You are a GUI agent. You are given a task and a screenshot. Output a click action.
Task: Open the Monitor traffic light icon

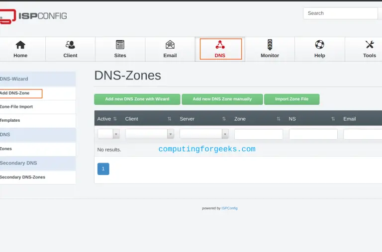click(x=270, y=45)
